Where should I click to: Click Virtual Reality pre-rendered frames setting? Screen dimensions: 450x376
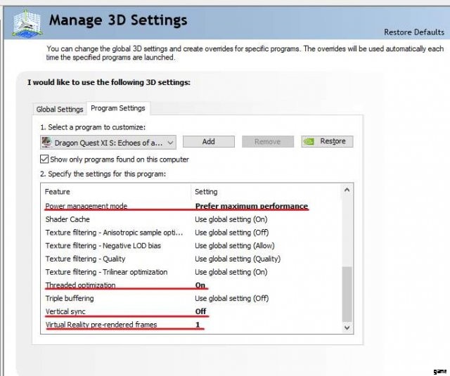[198, 325]
